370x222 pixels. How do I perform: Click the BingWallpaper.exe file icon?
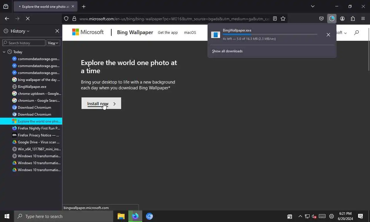[x=216, y=35]
